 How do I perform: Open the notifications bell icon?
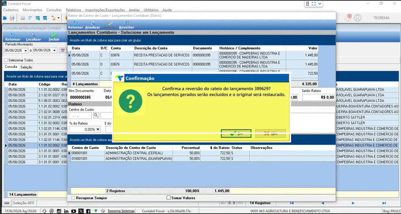pos(348,18)
